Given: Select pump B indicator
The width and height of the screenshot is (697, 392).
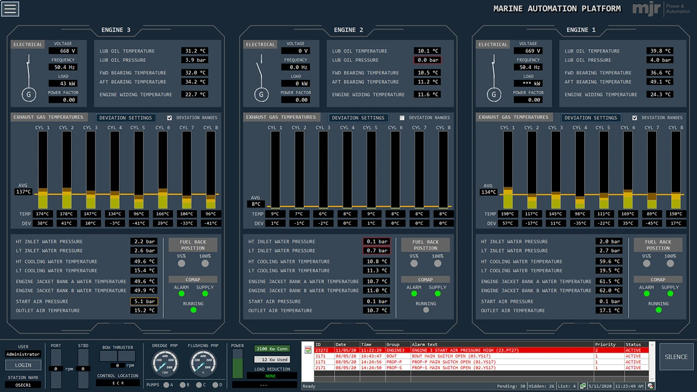Looking at the screenshot, I should [183, 384].
